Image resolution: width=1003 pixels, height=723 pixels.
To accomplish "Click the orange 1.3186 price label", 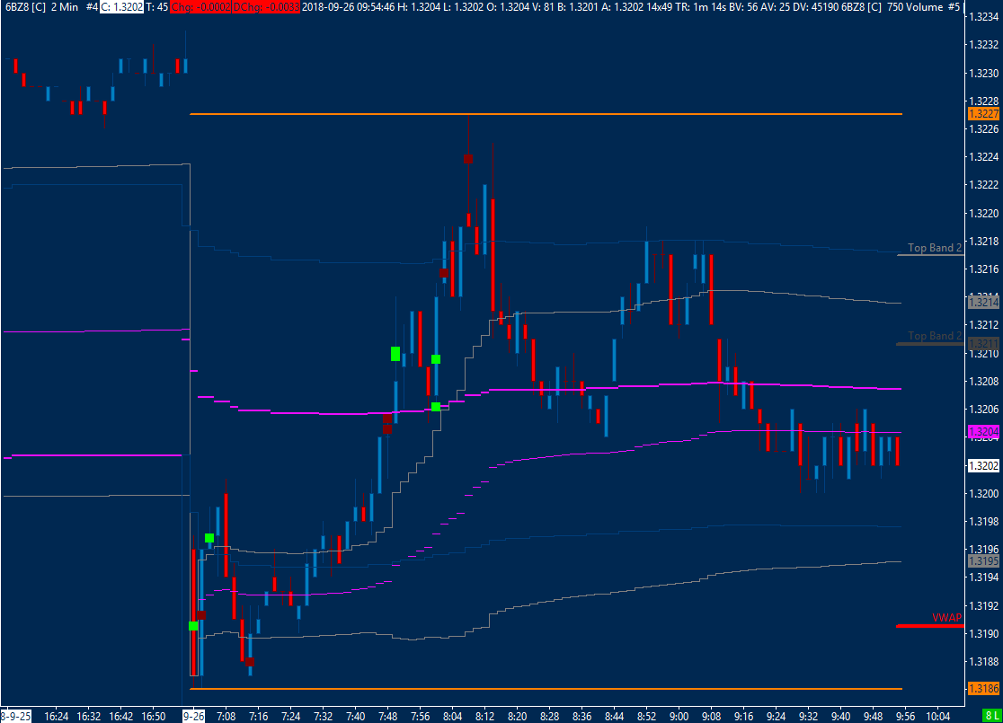I will [x=984, y=689].
